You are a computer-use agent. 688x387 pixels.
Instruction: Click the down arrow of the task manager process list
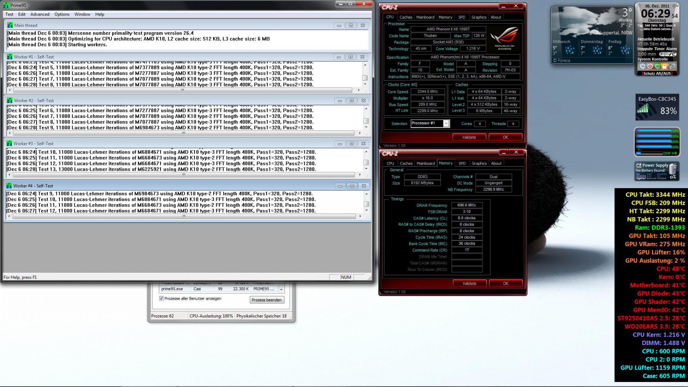click(x=281, y=289)
